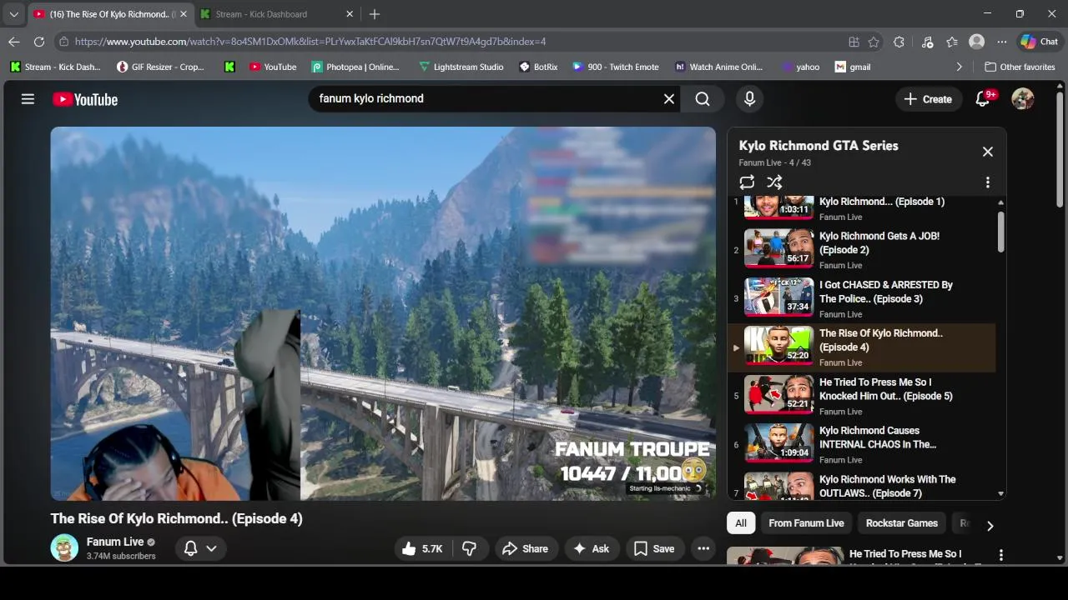
Task: Open browser favorites list icon
Action: [x=952, y=42]
